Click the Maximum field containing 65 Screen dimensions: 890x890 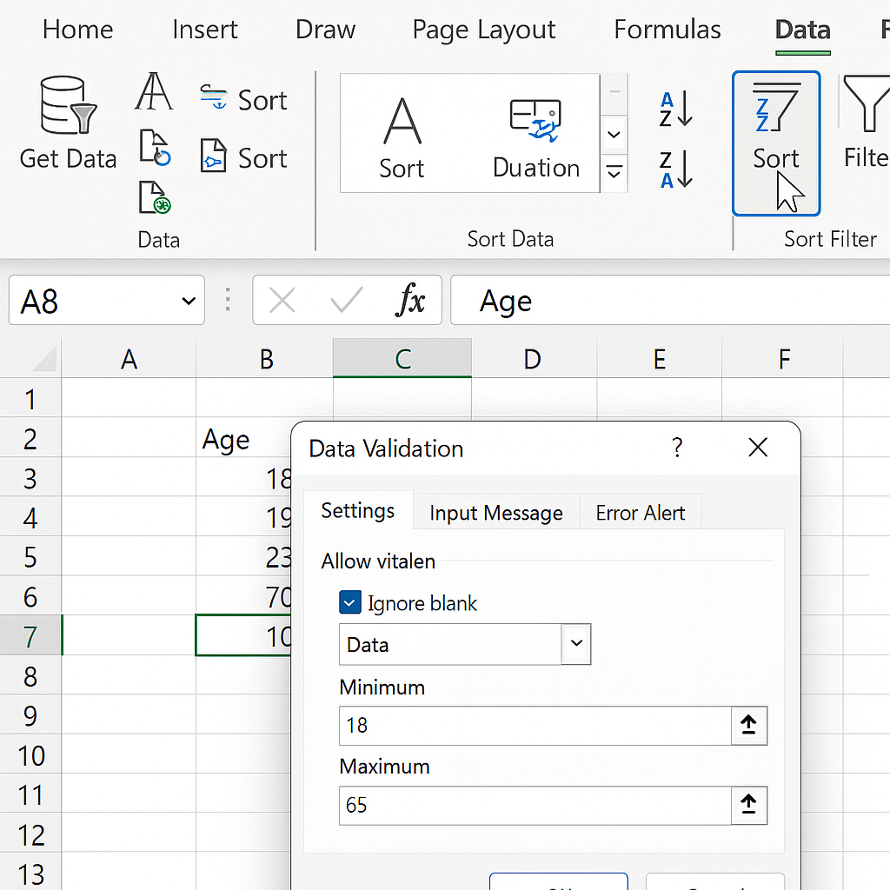(x=535, y=806)
